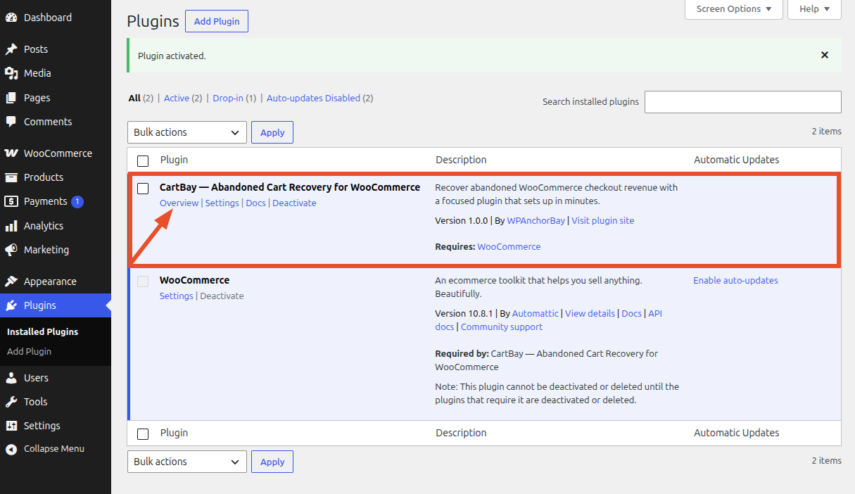Screen dimensions: 855x494
Task: Check the select-all box in table footer
Action: pos(143,433)
